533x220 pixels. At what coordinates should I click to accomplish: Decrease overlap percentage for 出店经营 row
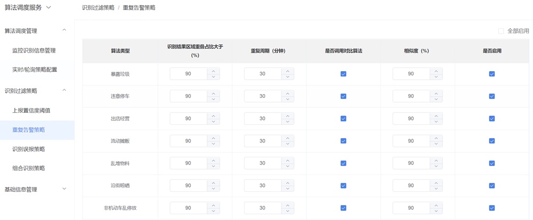coord(214,121)
